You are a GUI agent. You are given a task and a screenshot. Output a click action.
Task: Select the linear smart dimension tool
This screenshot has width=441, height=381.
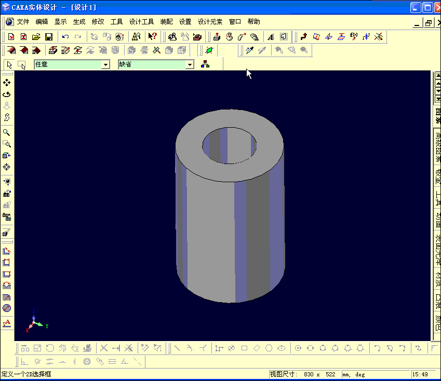click(x=7, y=251)
